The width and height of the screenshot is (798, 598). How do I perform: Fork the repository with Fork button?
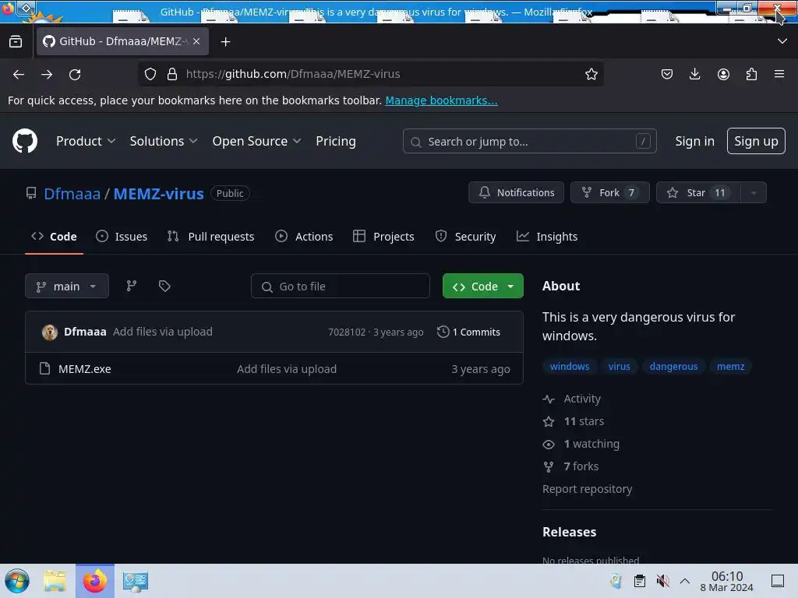(609, 193)
